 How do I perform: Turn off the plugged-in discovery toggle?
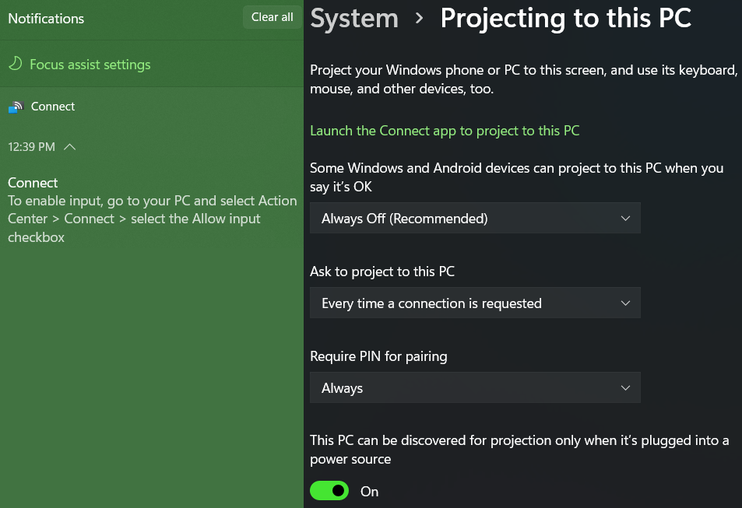329,491
